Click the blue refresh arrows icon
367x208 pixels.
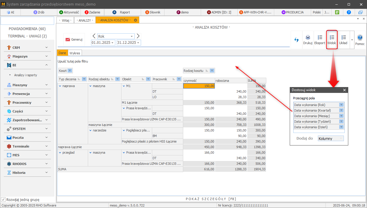(296, 40)
